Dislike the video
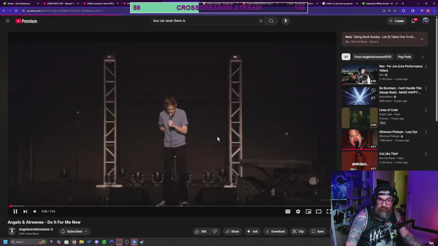 pyautogui.click(x=215, y=231)
